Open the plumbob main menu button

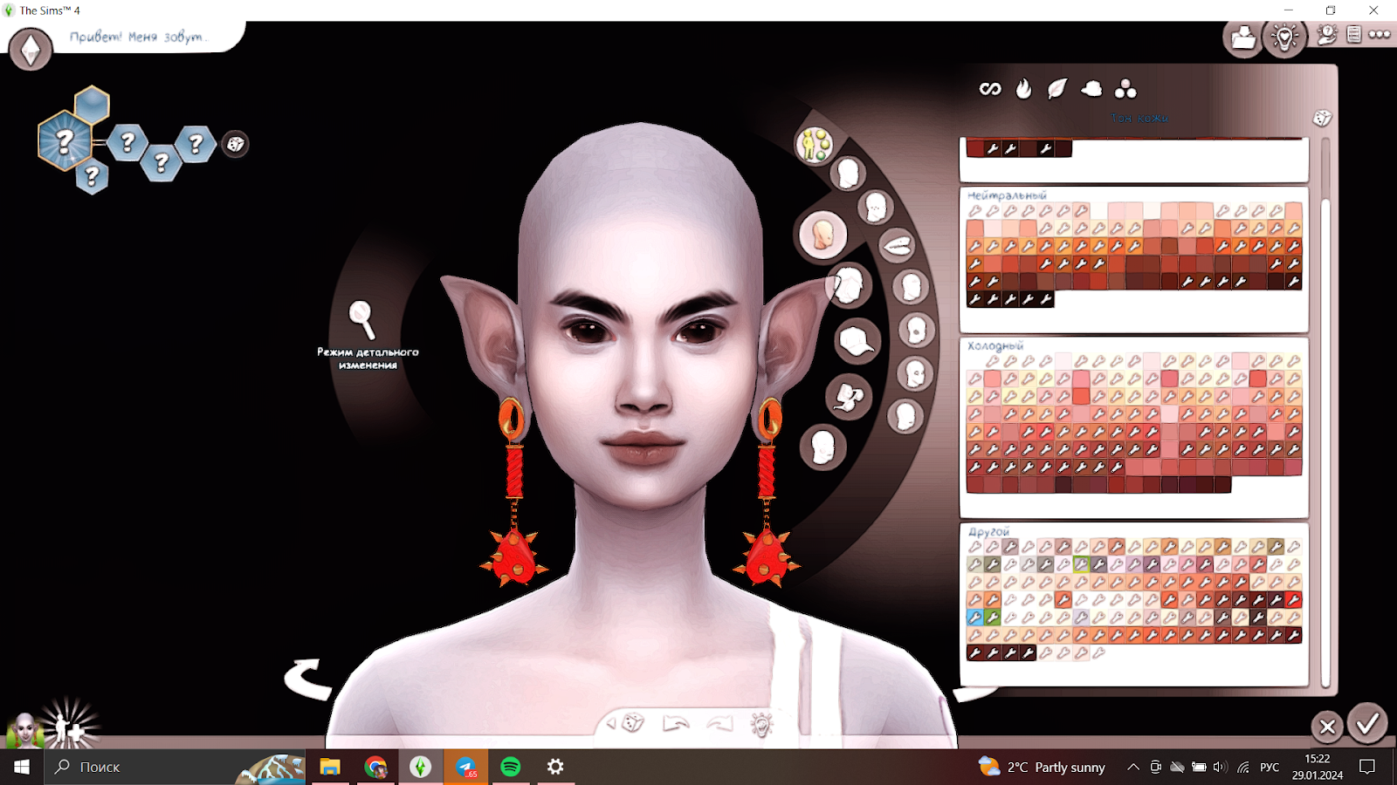pos(31,49)
